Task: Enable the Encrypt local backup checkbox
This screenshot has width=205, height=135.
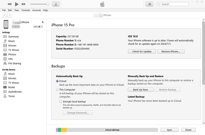Action: (61, 102)
